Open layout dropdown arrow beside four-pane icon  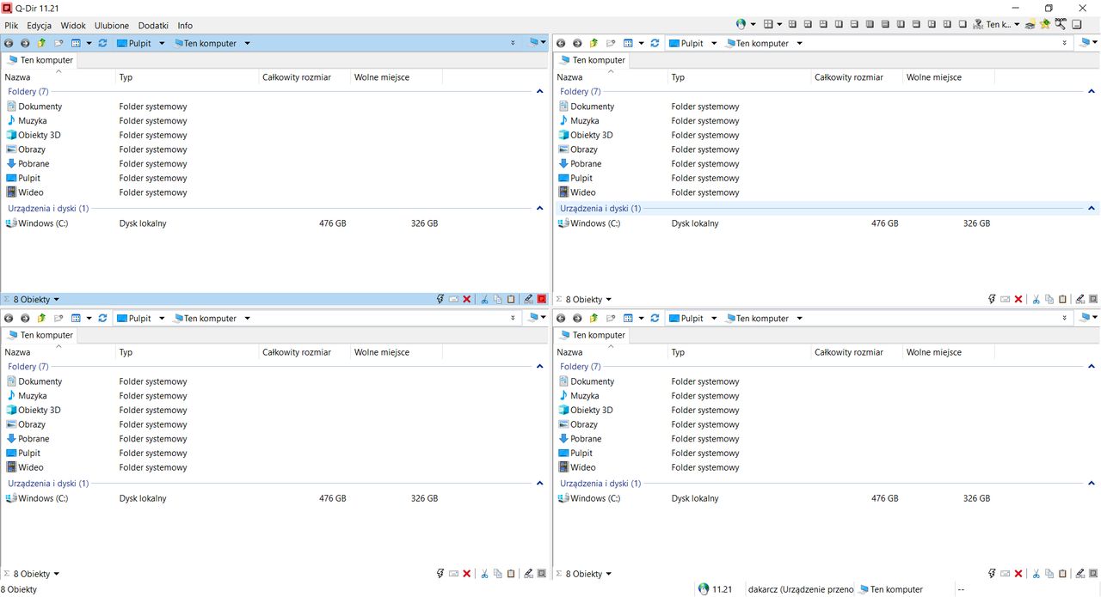[780, 25]
